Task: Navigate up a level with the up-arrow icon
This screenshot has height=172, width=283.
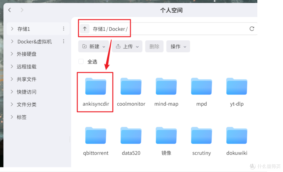Action: (84, 28)
